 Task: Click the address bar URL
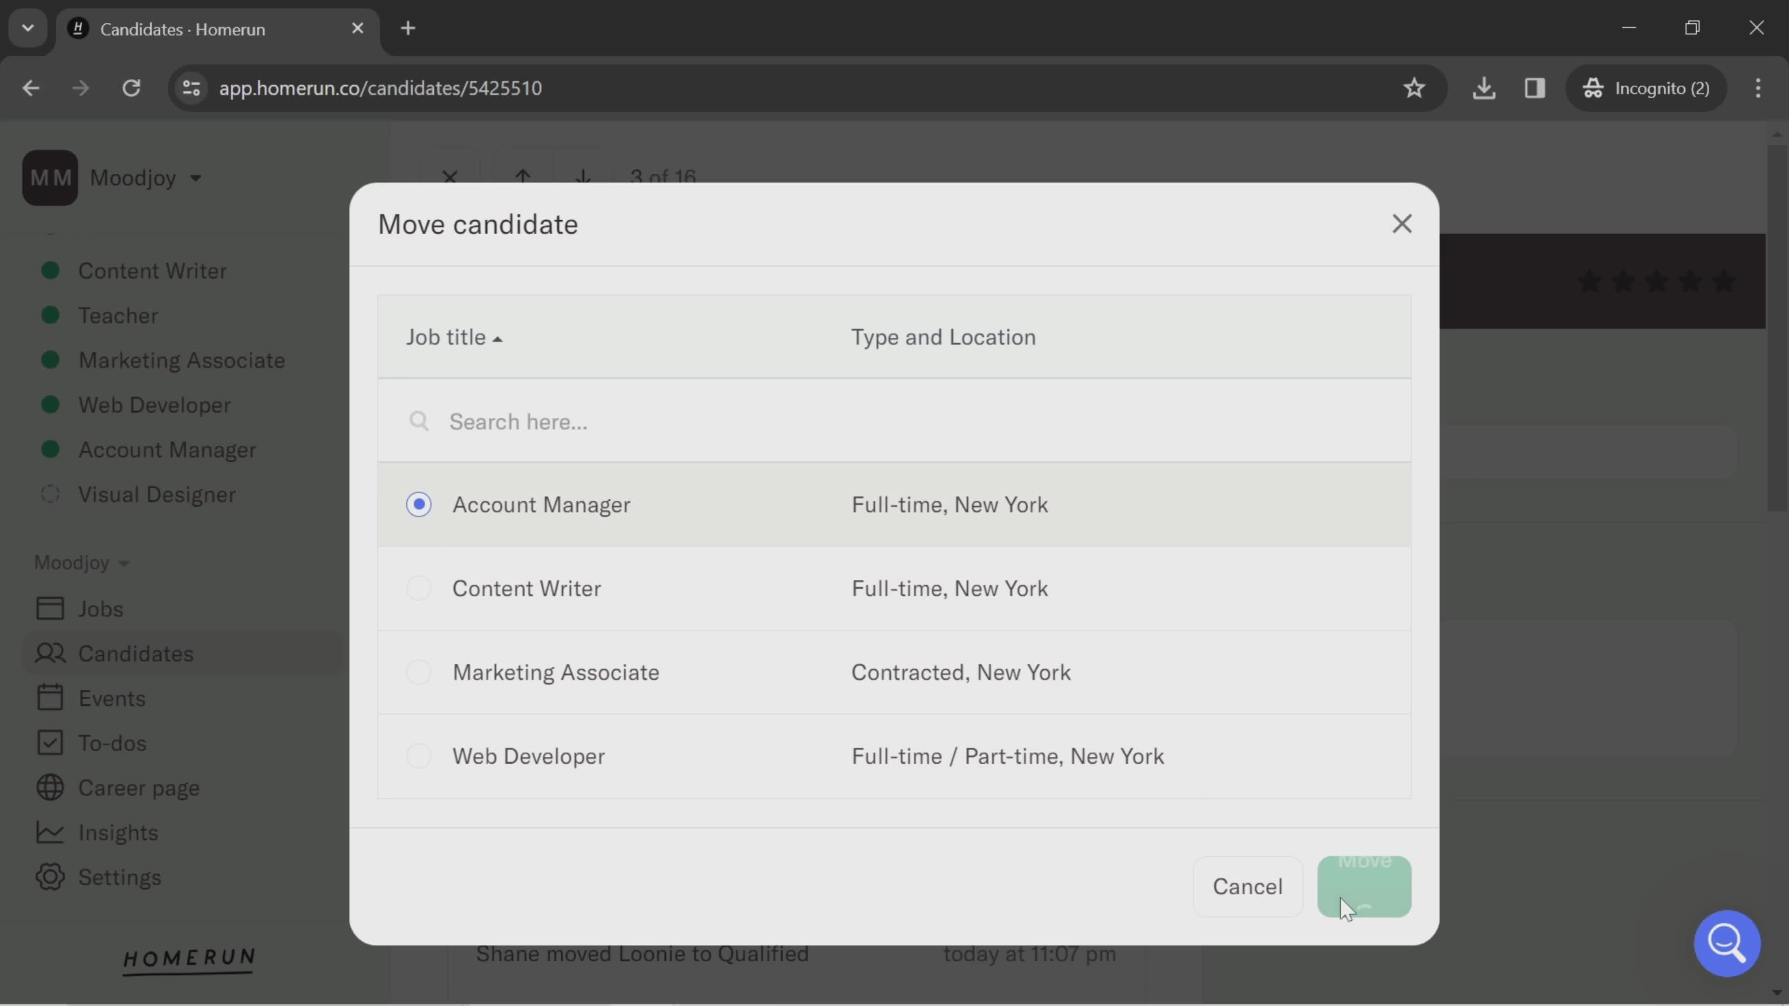(x=380, y=88)
